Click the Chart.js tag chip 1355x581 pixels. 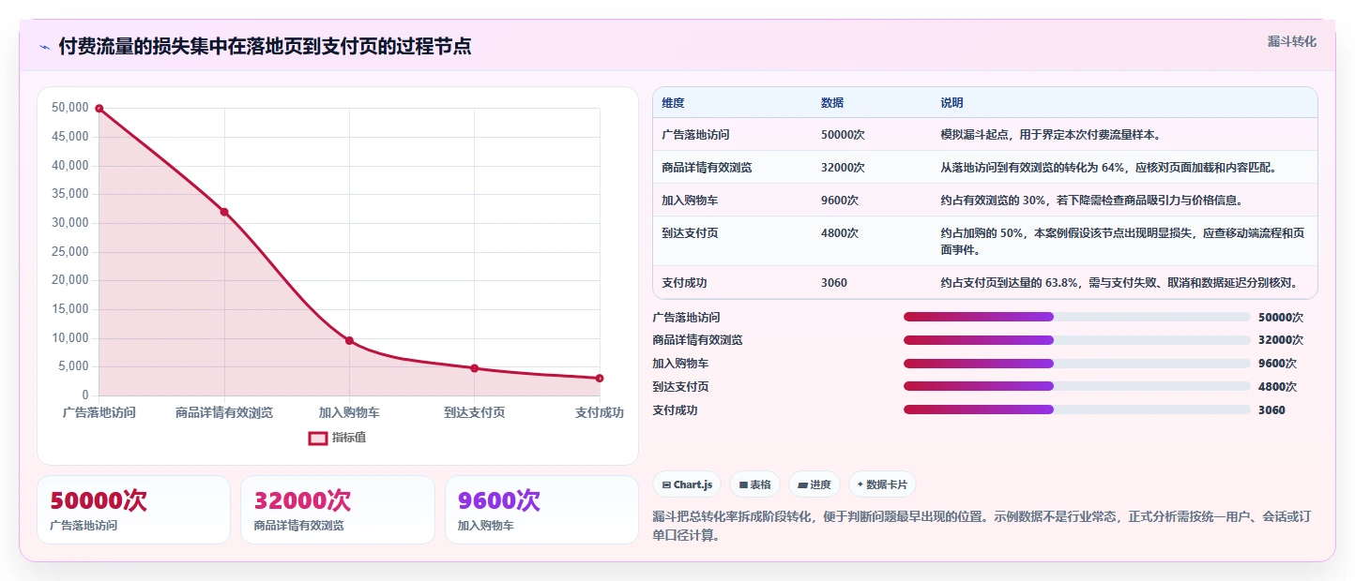pos(687,484)
